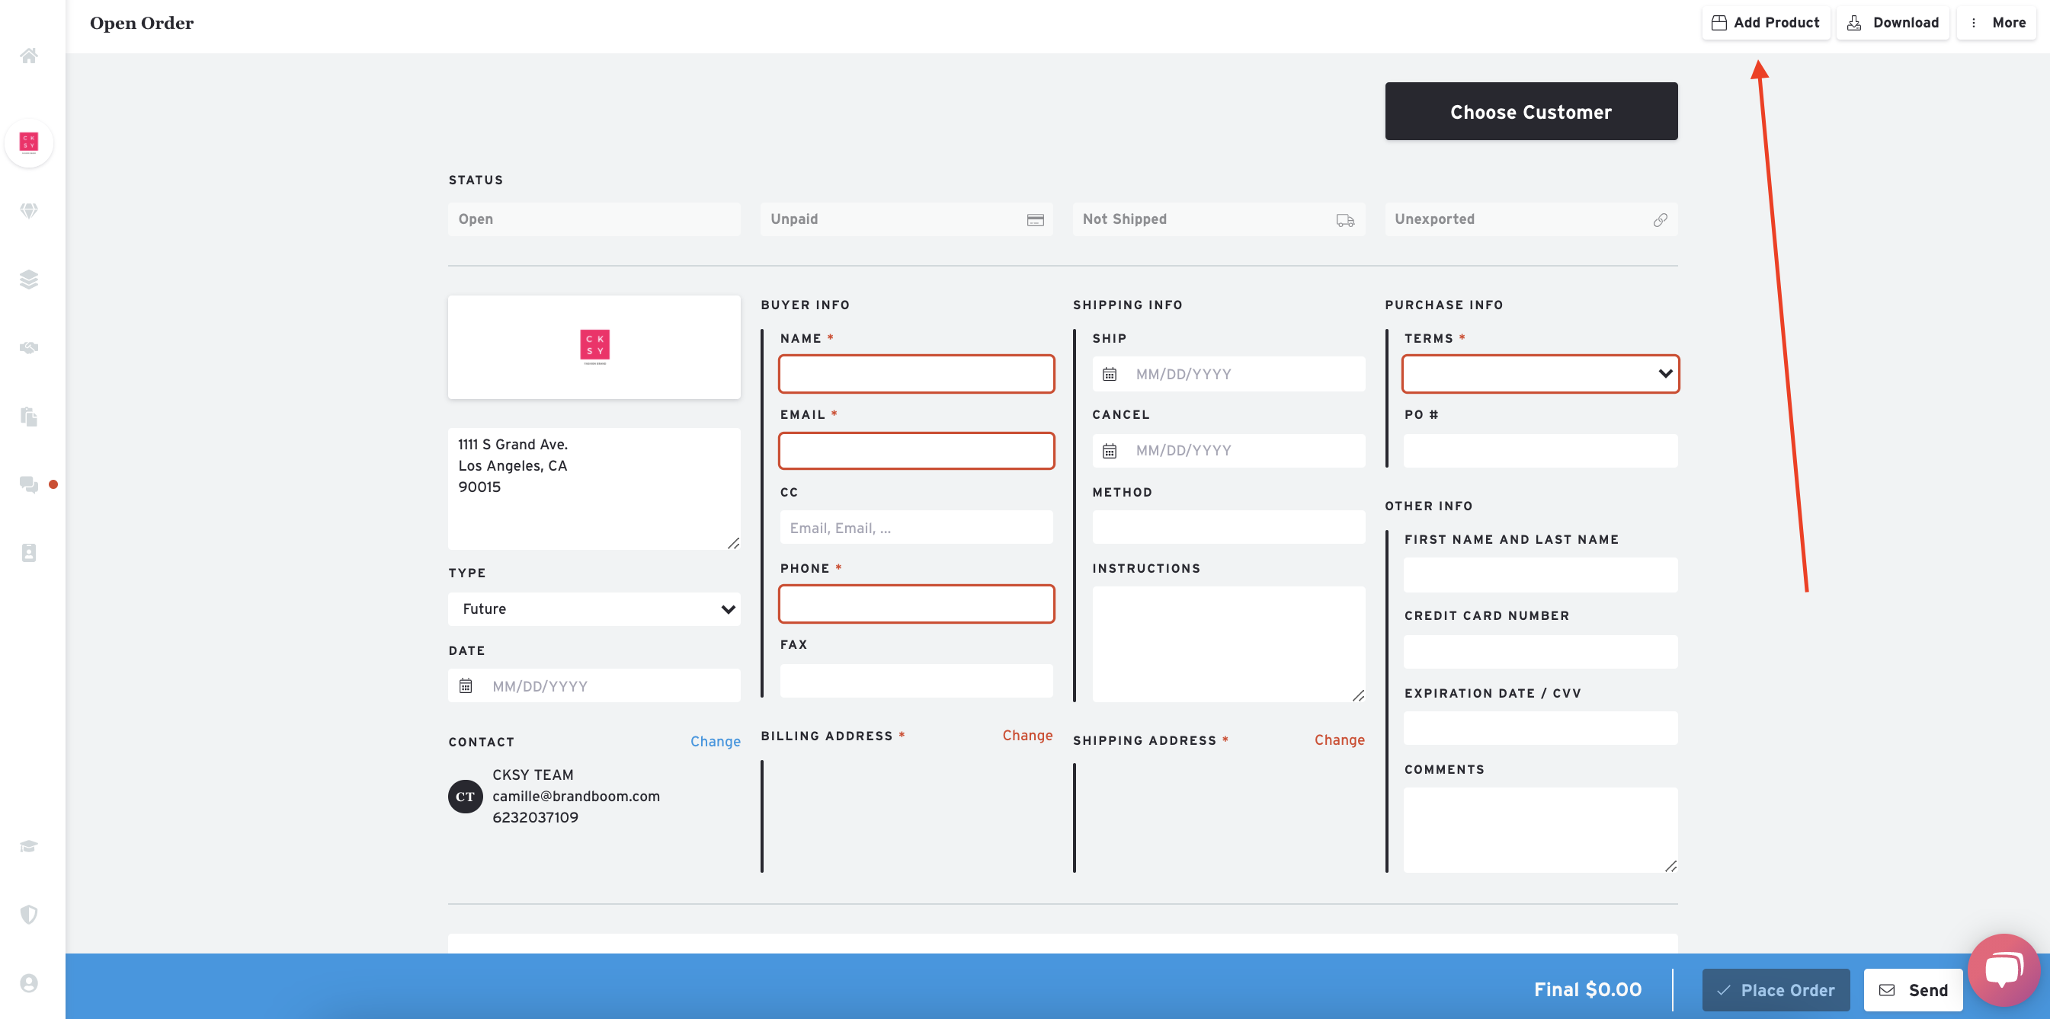
Task: Open the messages chat icon in sidebar
Action: click(x=29, y=484)
